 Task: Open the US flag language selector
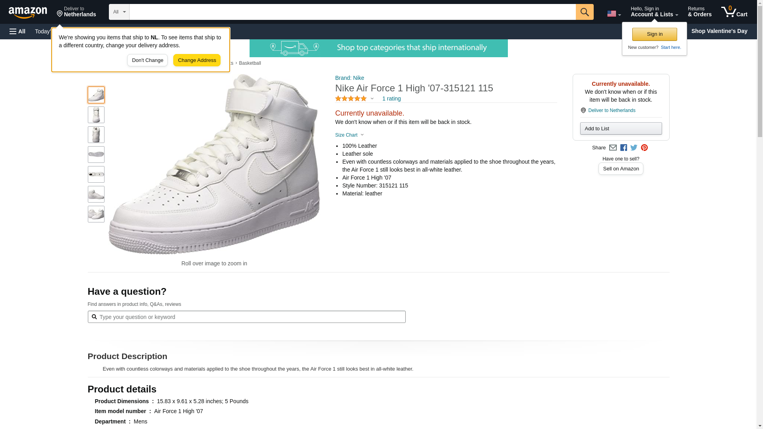click(614, 14)
